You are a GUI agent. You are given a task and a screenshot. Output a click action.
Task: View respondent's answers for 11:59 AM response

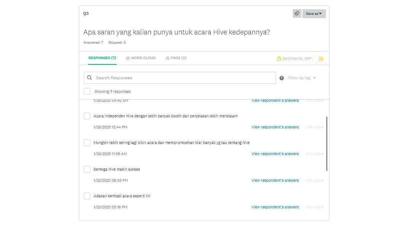(x=275, y=154)
